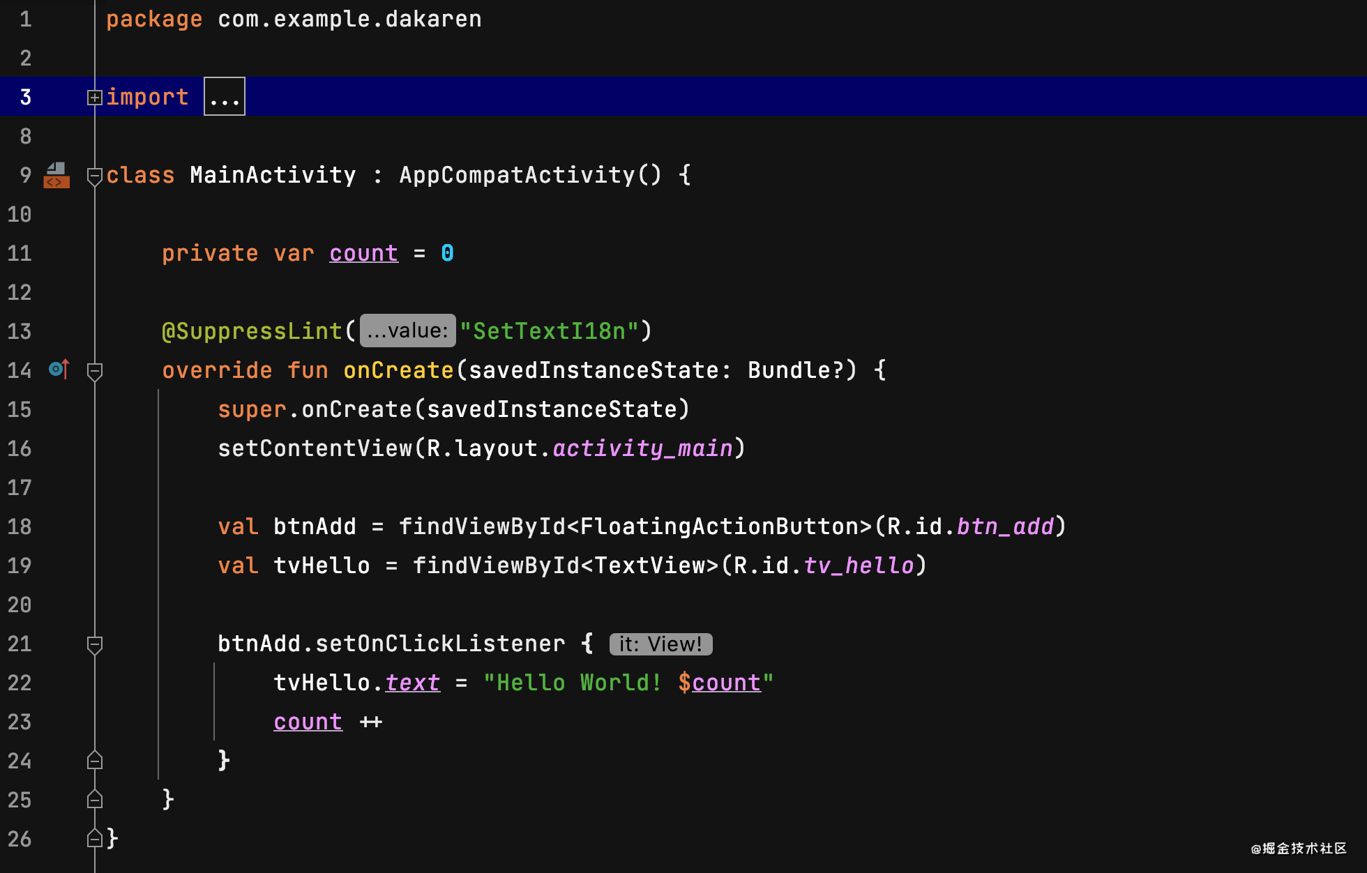The image size is (1367, 873).
Task: Collapse the MainActivity class fold marker
Action: 95,176
